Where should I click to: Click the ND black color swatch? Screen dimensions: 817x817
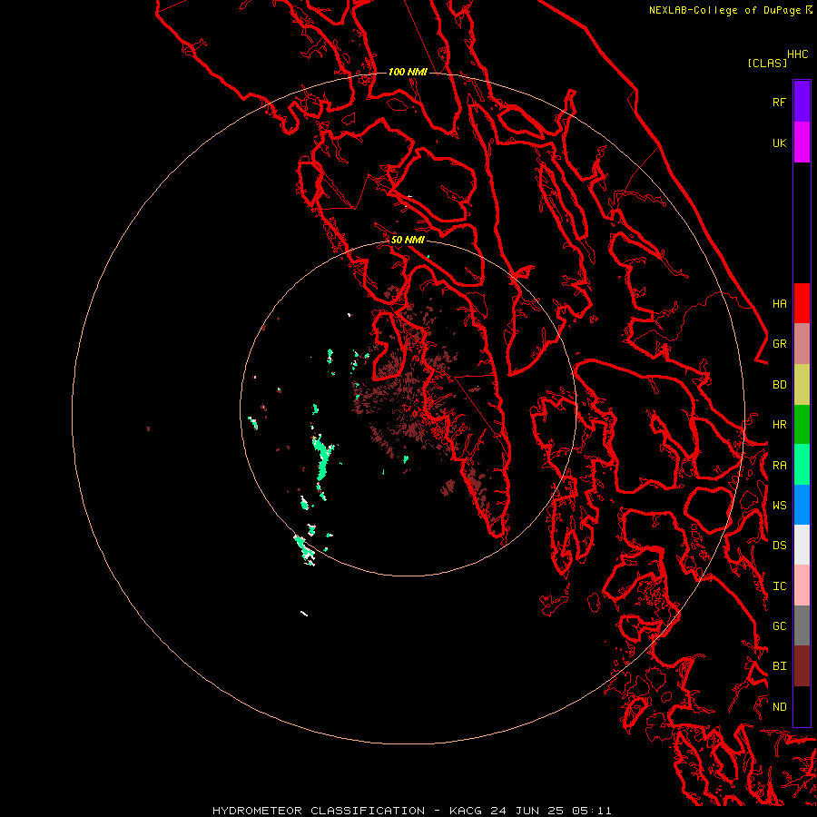802,706
